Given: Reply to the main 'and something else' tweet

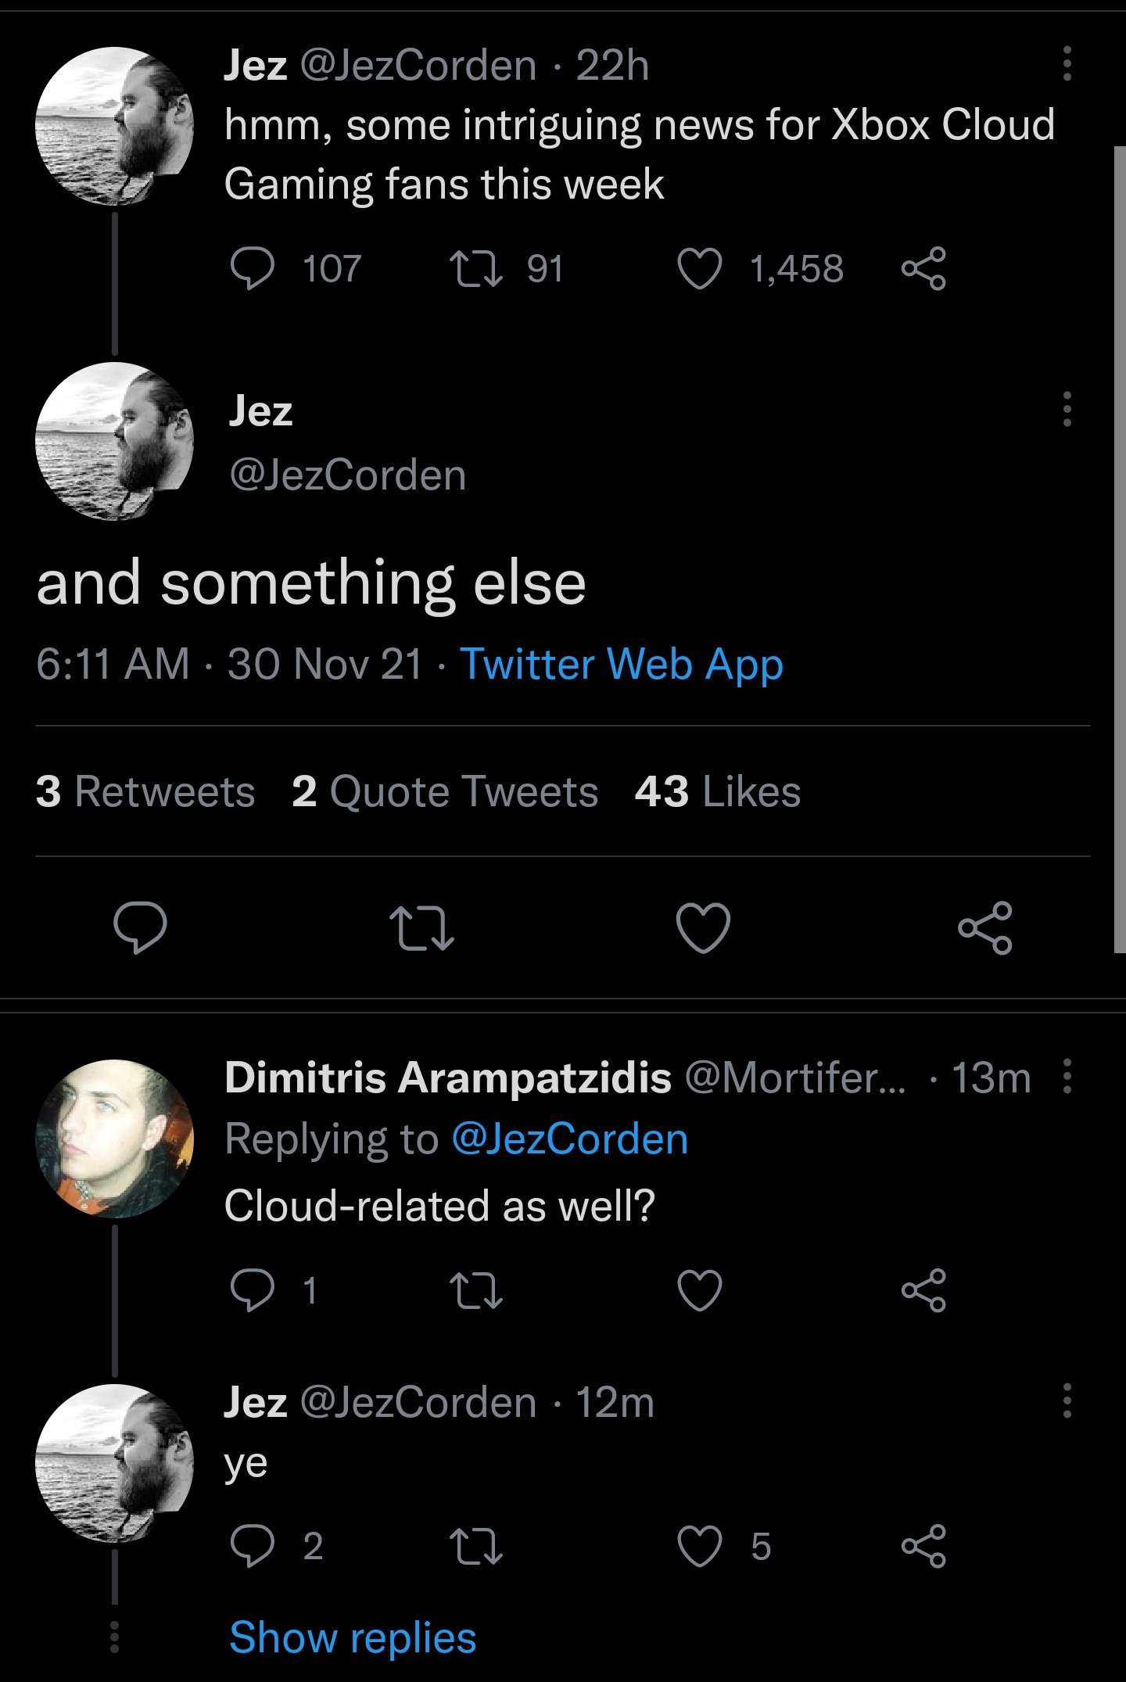Looking at the screenshot, I should point(140,927).
